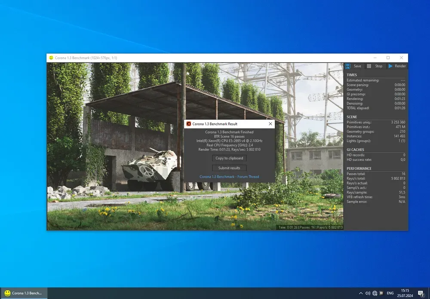Click the small square tray icon beside ENG
Image resolution: width=430 pixels, height=299 pixels.
(x=382, y=293)
